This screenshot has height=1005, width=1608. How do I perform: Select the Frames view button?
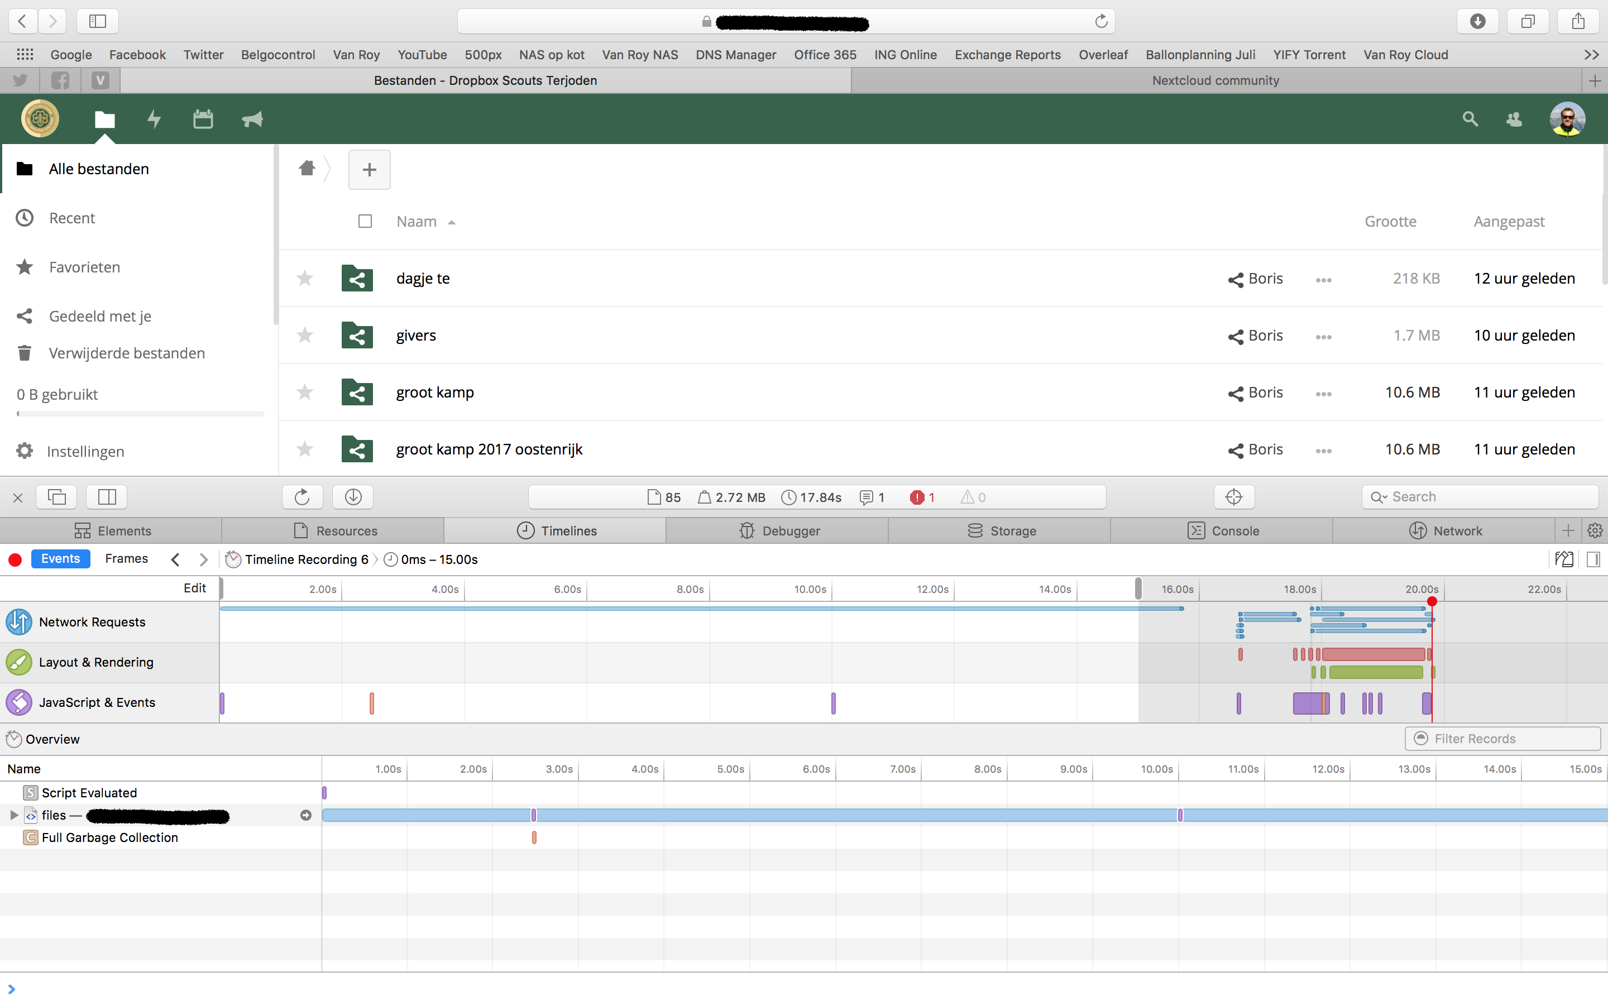pyautogui.click(x=126, y=558)
